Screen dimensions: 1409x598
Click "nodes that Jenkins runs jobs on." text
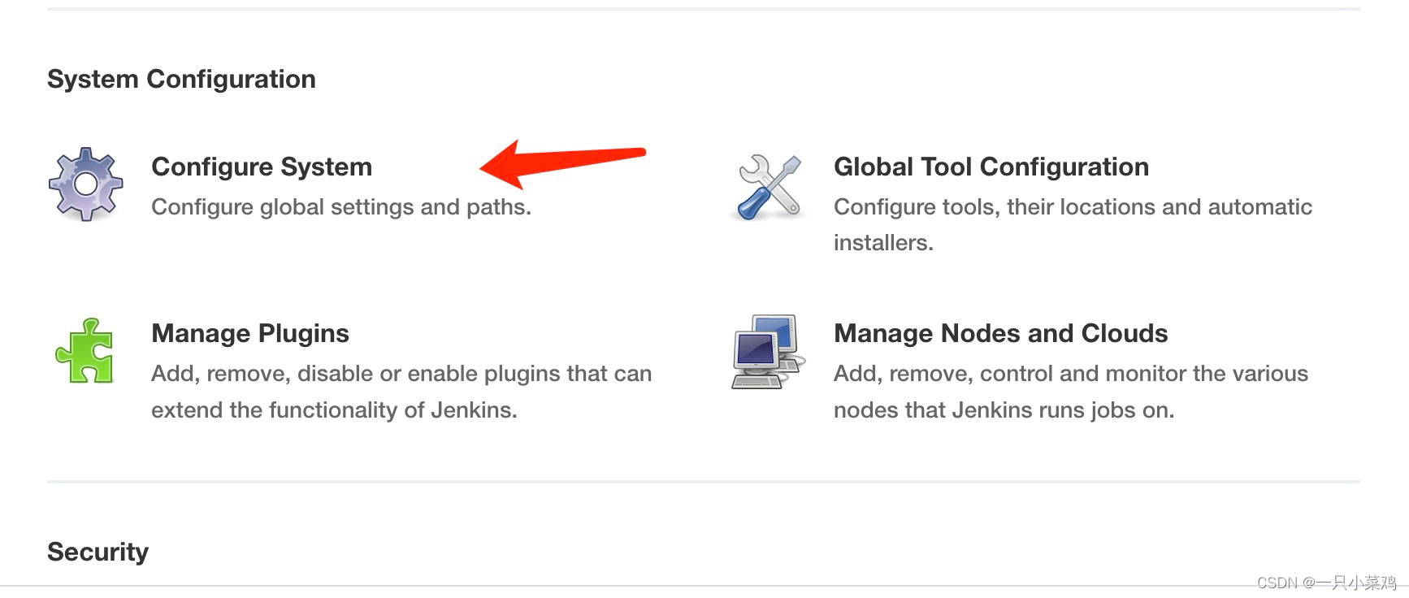click(x=1004, y=410)
